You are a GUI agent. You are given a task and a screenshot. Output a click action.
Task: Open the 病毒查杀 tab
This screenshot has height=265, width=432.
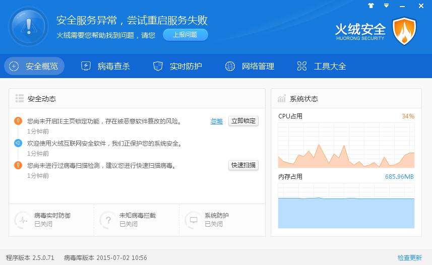[x=105, y=66]
